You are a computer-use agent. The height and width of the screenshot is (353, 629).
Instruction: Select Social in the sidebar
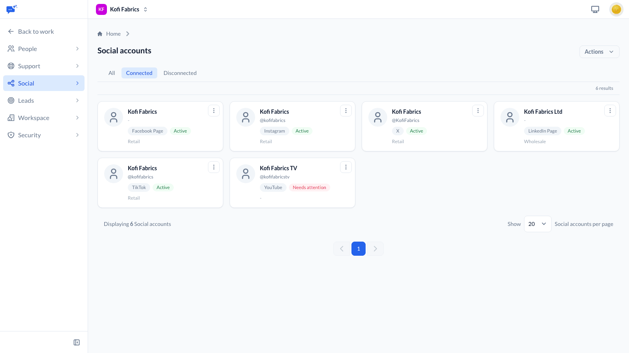click(x=44, y=83)
